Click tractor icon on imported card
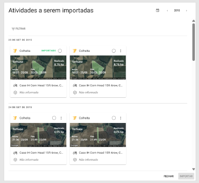 click(15, 86)
